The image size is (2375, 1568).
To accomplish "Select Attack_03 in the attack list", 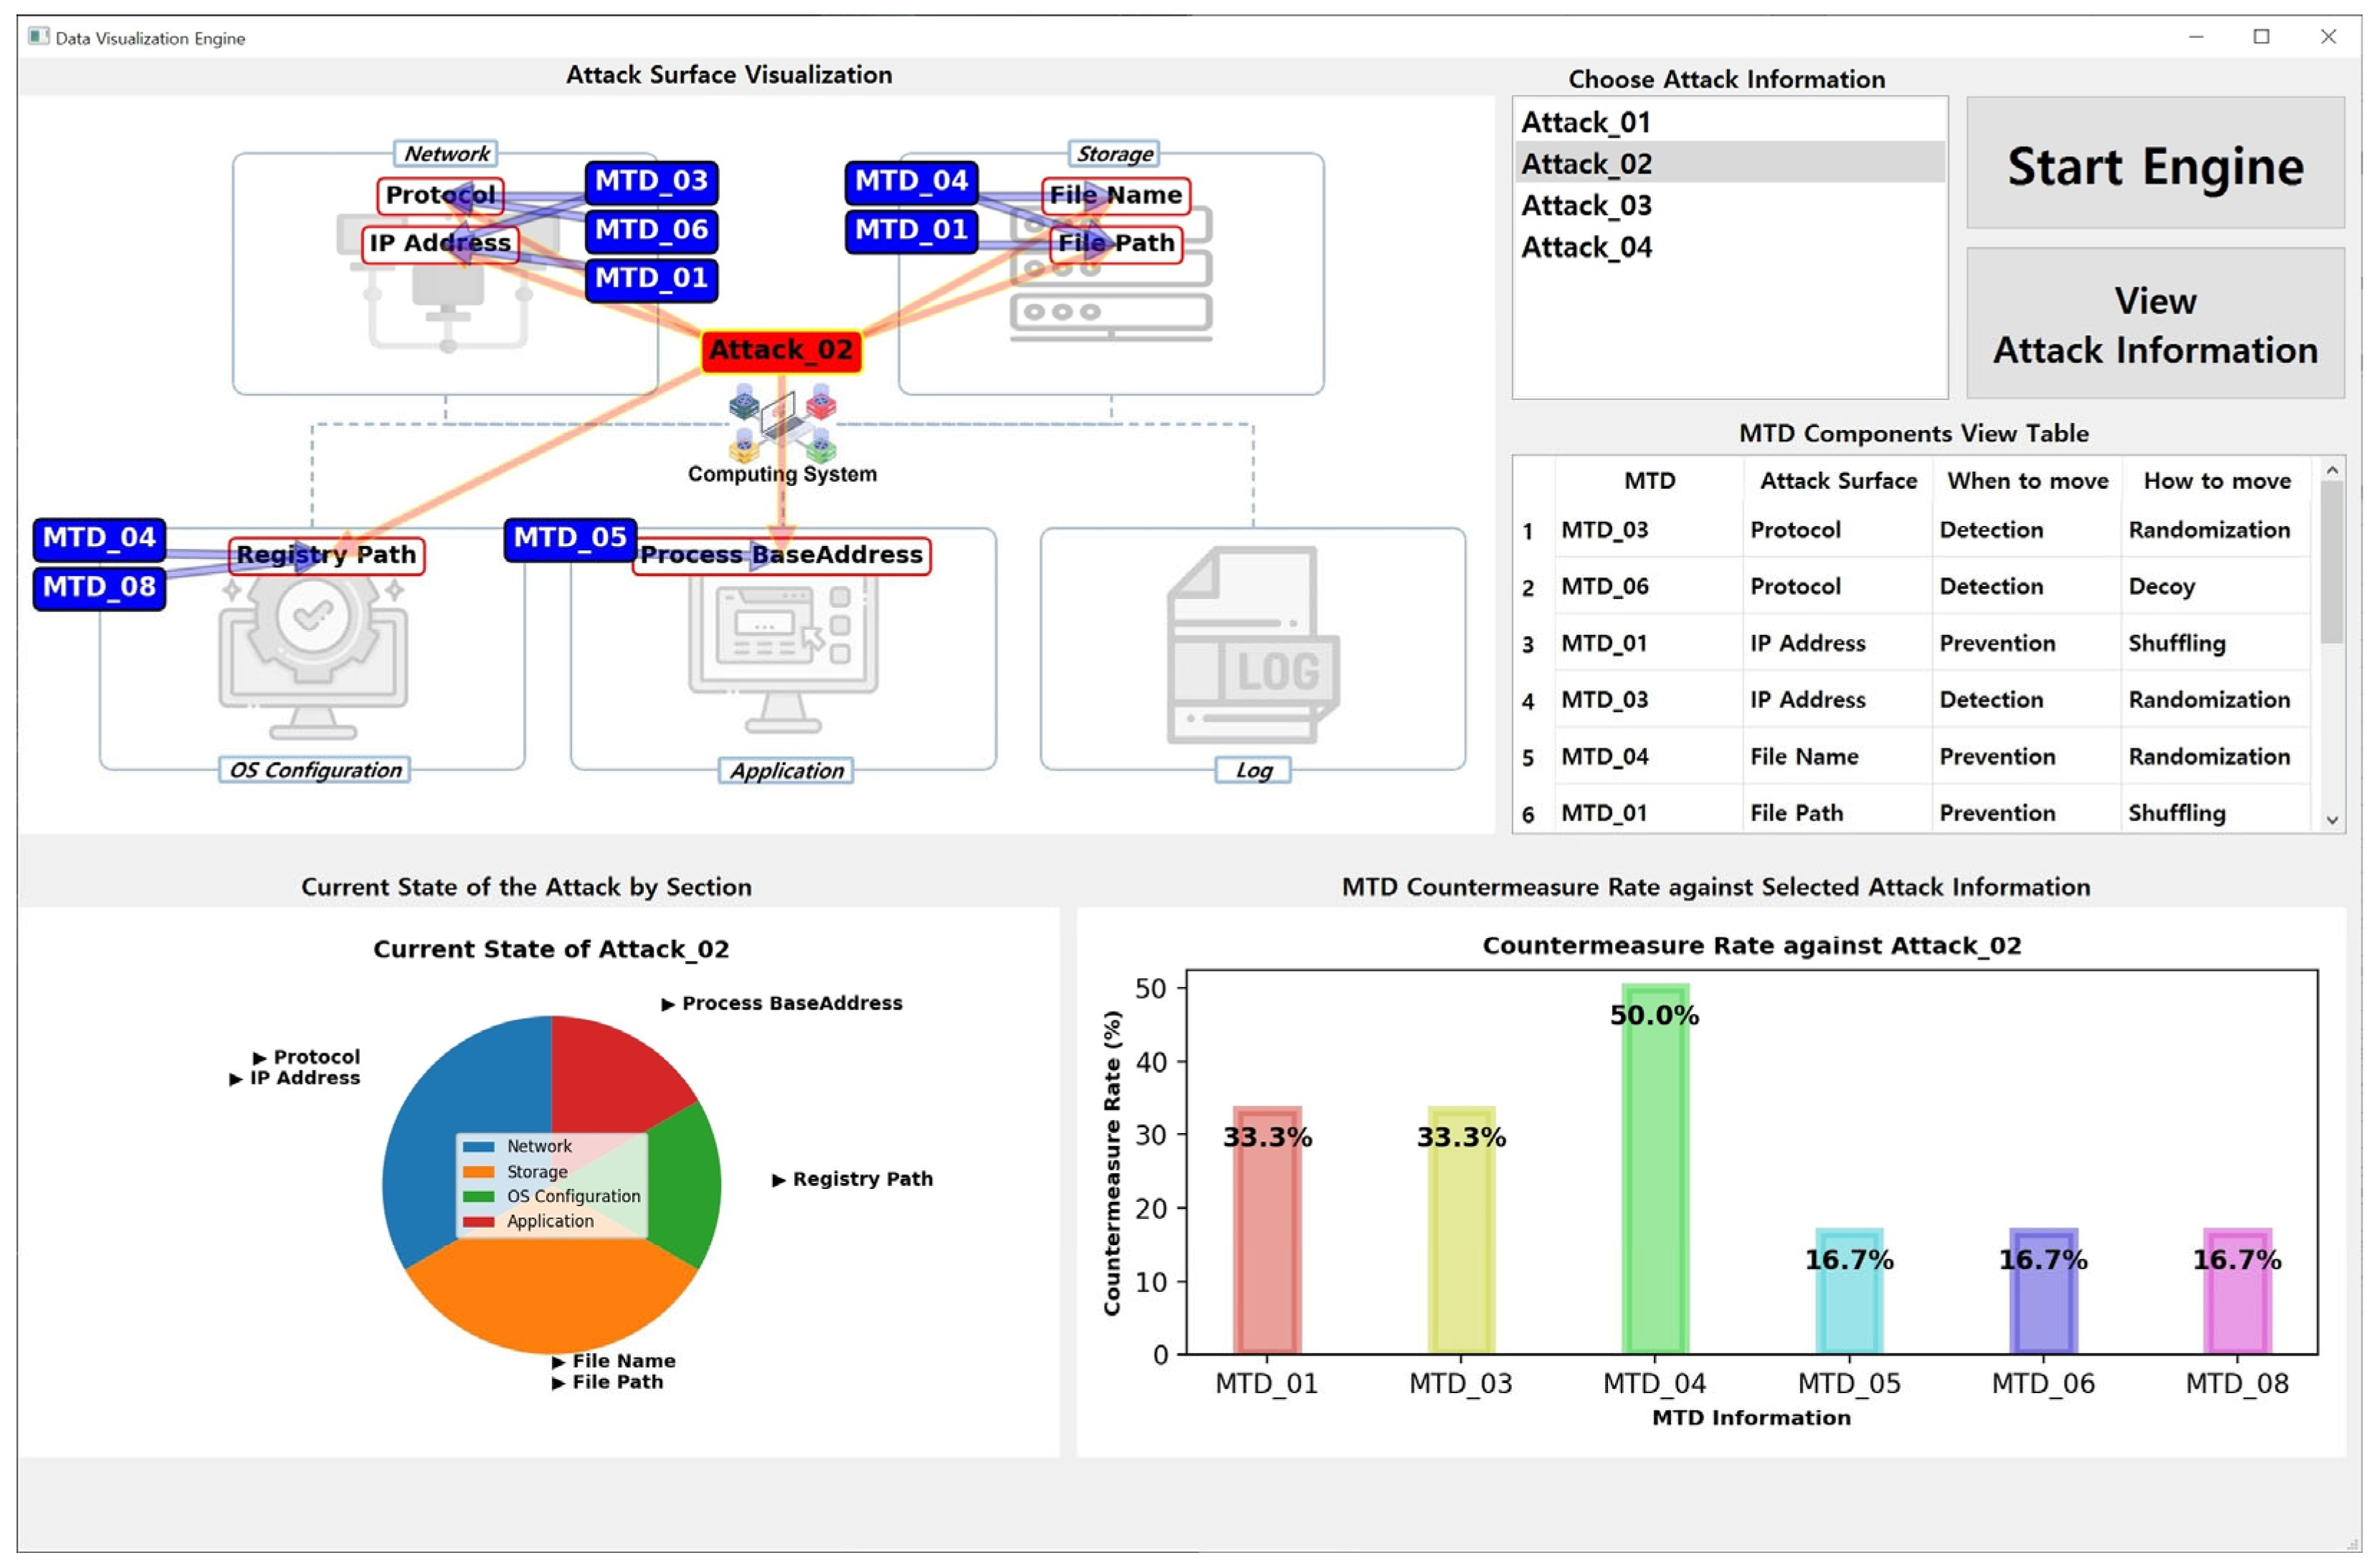I will click(x=1586, y=206).
